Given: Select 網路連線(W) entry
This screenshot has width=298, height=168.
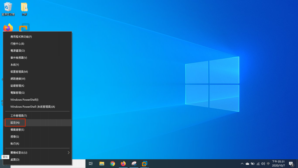Looking at the screenshot, I should (38, 79).
